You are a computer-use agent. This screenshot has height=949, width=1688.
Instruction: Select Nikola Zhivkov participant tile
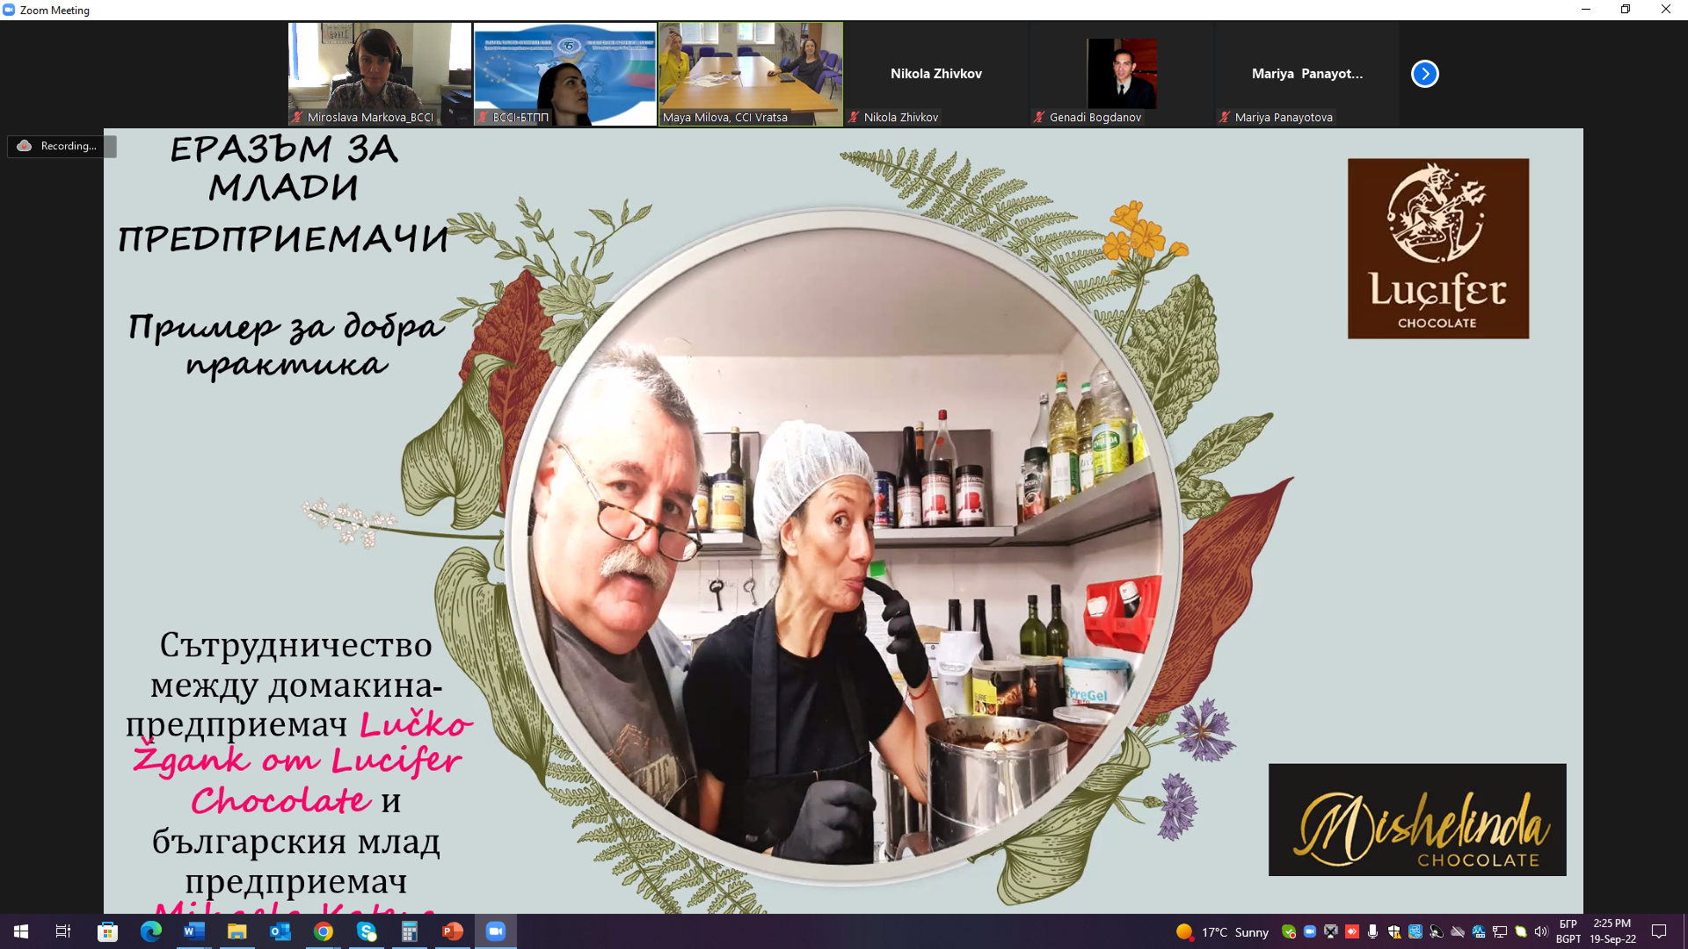click(x=936, y=74)
